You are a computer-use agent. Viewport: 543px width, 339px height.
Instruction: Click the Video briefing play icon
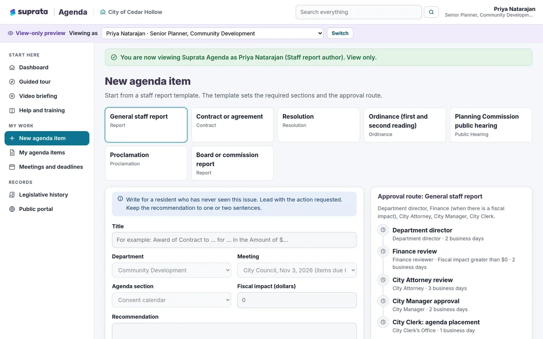click(x=12, y=96)
